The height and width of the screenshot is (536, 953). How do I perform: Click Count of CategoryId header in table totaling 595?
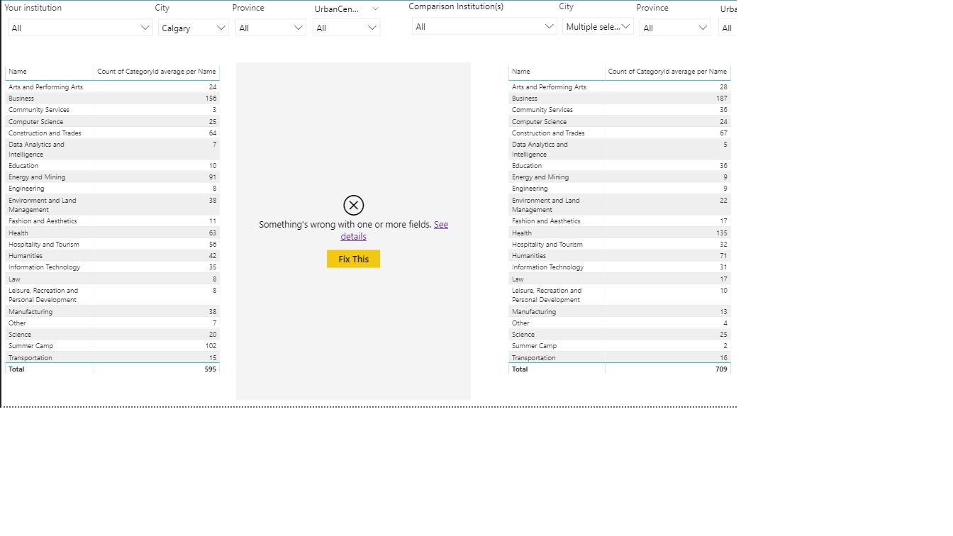(157, 72)
